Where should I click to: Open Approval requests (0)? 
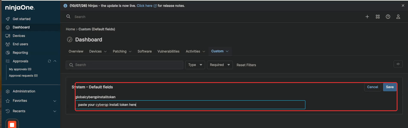23,76
